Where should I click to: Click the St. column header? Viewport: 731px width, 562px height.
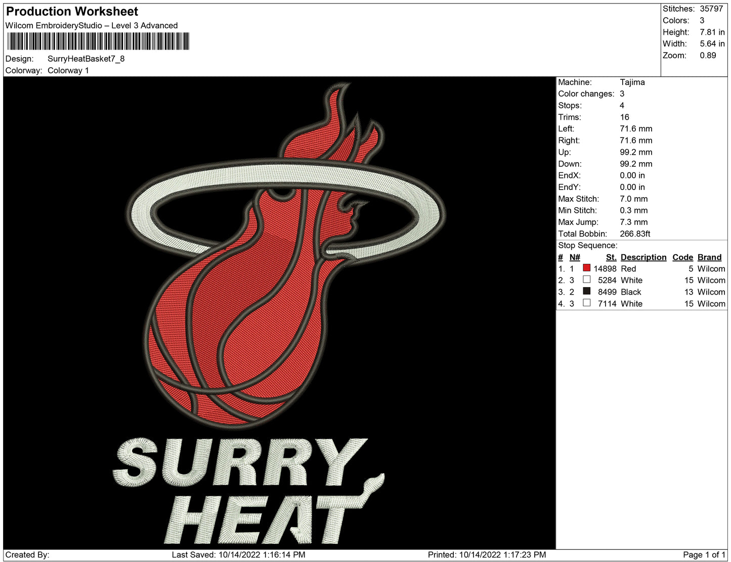click(611, 257)
